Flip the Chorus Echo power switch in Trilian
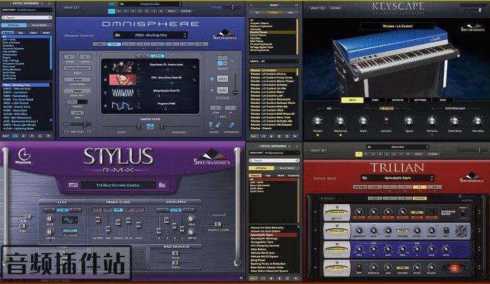 tap(463, 212)
